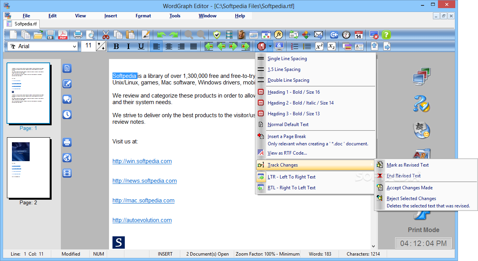
Task: Open http://win.softpedia.com link
Action: pos(142,161)
